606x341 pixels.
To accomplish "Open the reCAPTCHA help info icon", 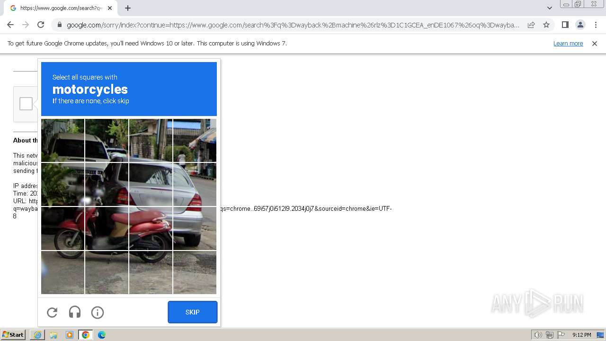I will 98,313.
